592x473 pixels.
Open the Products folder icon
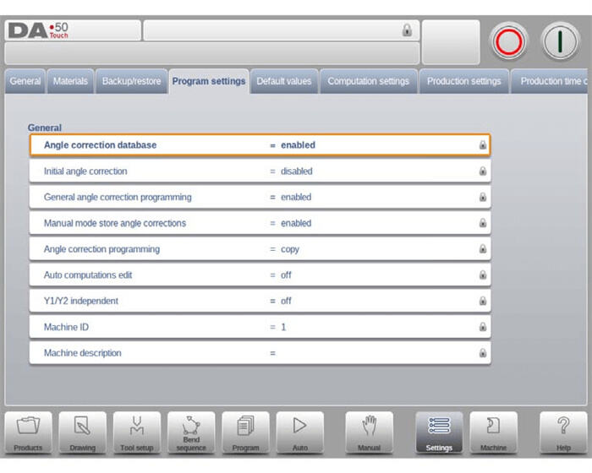28,432
